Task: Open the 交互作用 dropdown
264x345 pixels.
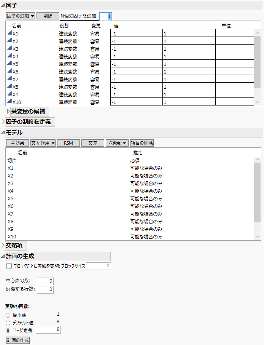Action: (x=43, y=143)
